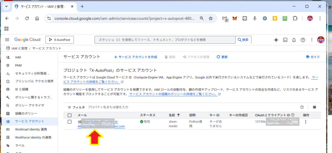This screenshot has width=332, height=153.
Task: Bookmark this page with the star icon
Action: pyautogui.click(x=211, y=18)
